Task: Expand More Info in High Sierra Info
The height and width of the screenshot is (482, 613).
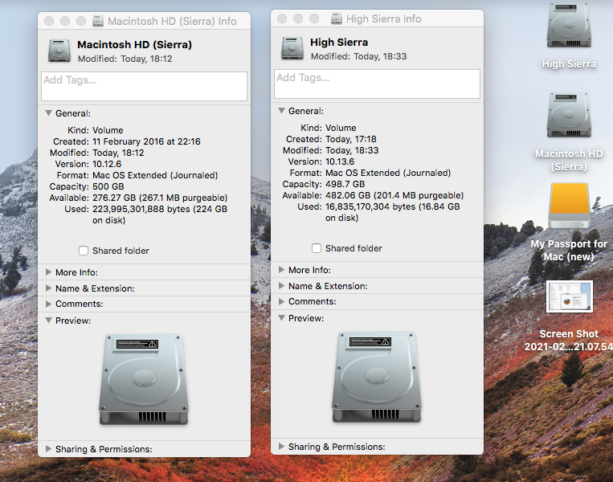Action: [x=281, y=270]
